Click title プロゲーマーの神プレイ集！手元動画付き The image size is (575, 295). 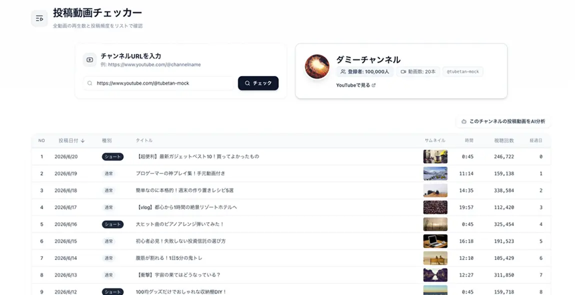[x=180, y=173]
